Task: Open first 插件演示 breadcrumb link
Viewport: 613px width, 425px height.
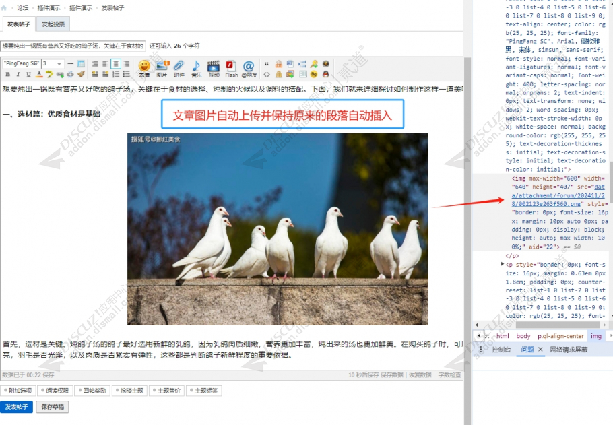Action: click(49, 8)
